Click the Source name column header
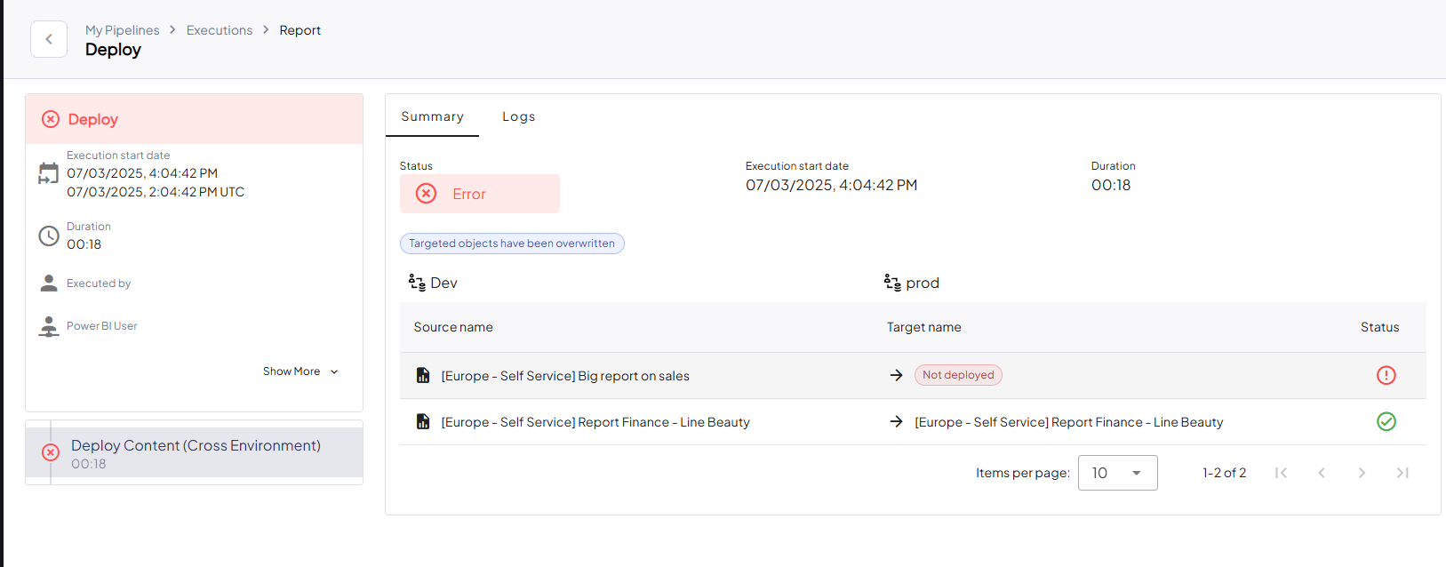The width and height of the screenshot is (1446, 567). click(453, 327)
